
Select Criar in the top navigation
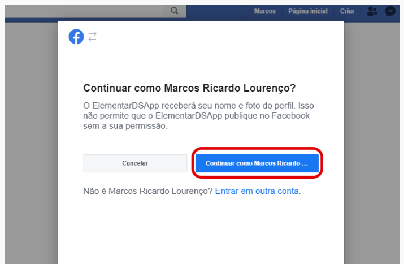[x=347, y=11]
